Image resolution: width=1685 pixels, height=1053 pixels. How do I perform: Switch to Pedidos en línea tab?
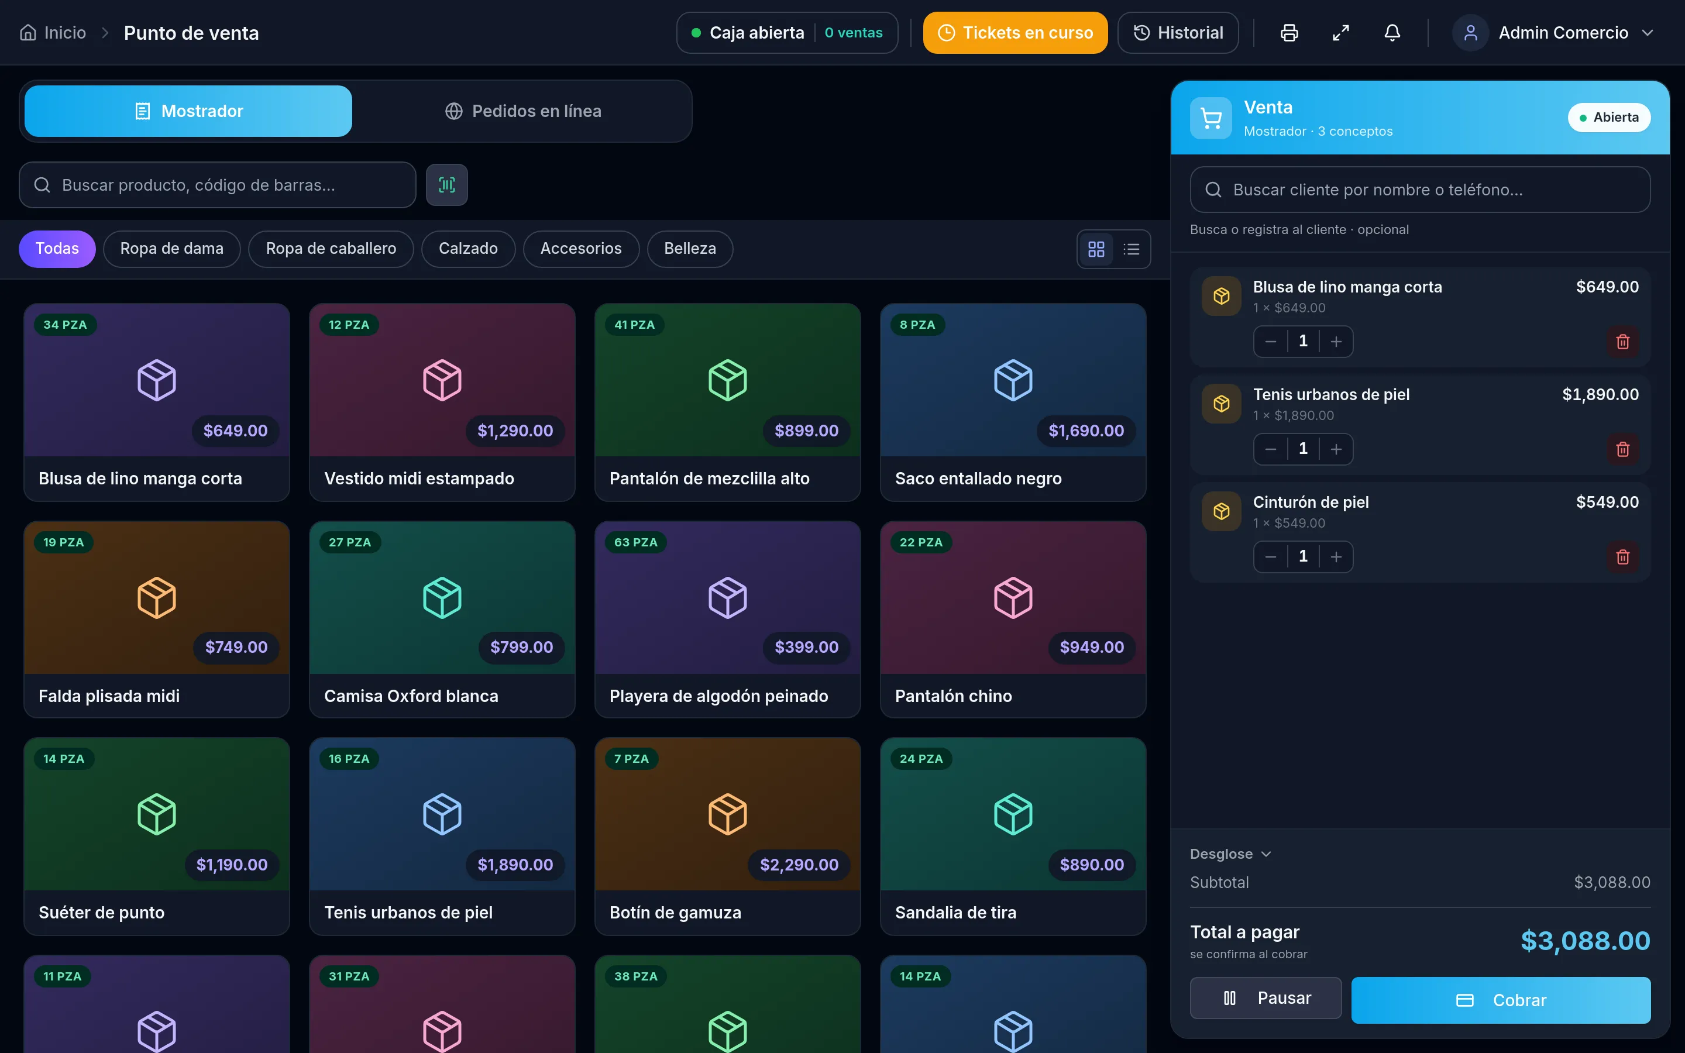(x=523, y=111)
